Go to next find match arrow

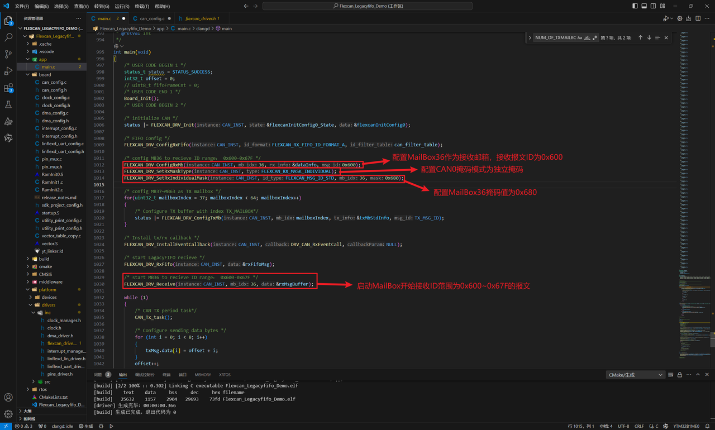[649, 37]
